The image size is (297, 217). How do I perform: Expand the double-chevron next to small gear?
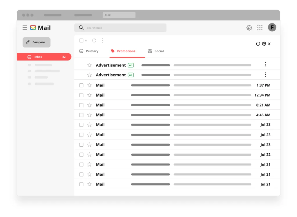pyautogui.click(x=269, y=44)
